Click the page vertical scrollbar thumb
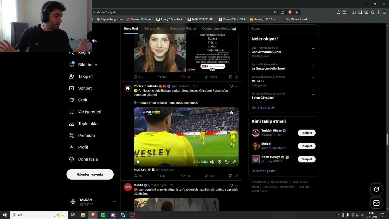 click(387, 139)
